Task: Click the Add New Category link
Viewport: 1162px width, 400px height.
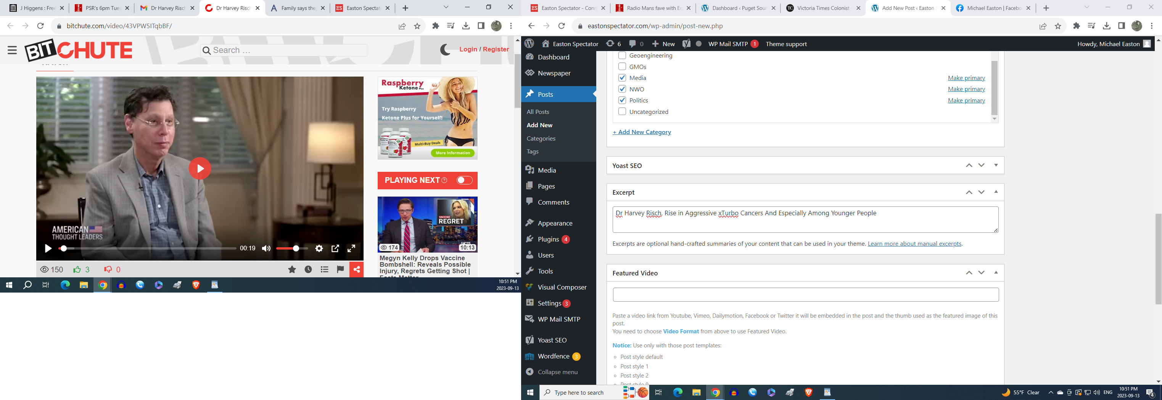Action: [x=641, y=132]
